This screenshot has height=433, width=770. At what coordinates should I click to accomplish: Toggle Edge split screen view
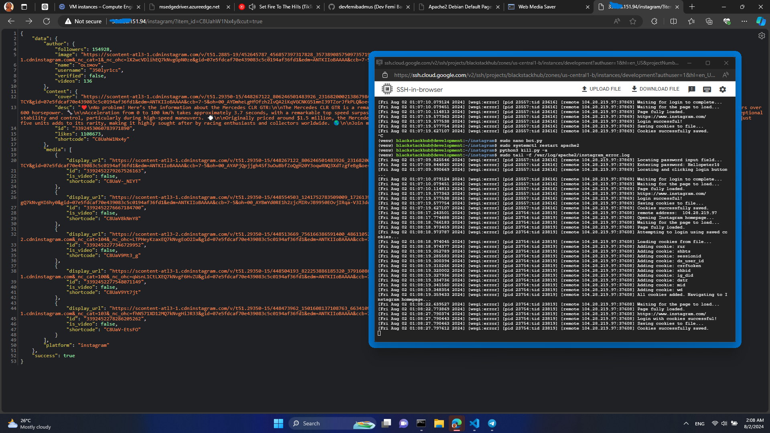click(673, 21)
